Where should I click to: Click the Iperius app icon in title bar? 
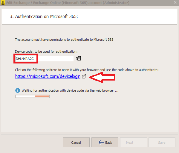tap(3, 3)
